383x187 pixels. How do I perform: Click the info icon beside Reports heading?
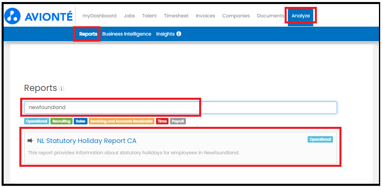point(62,89)
